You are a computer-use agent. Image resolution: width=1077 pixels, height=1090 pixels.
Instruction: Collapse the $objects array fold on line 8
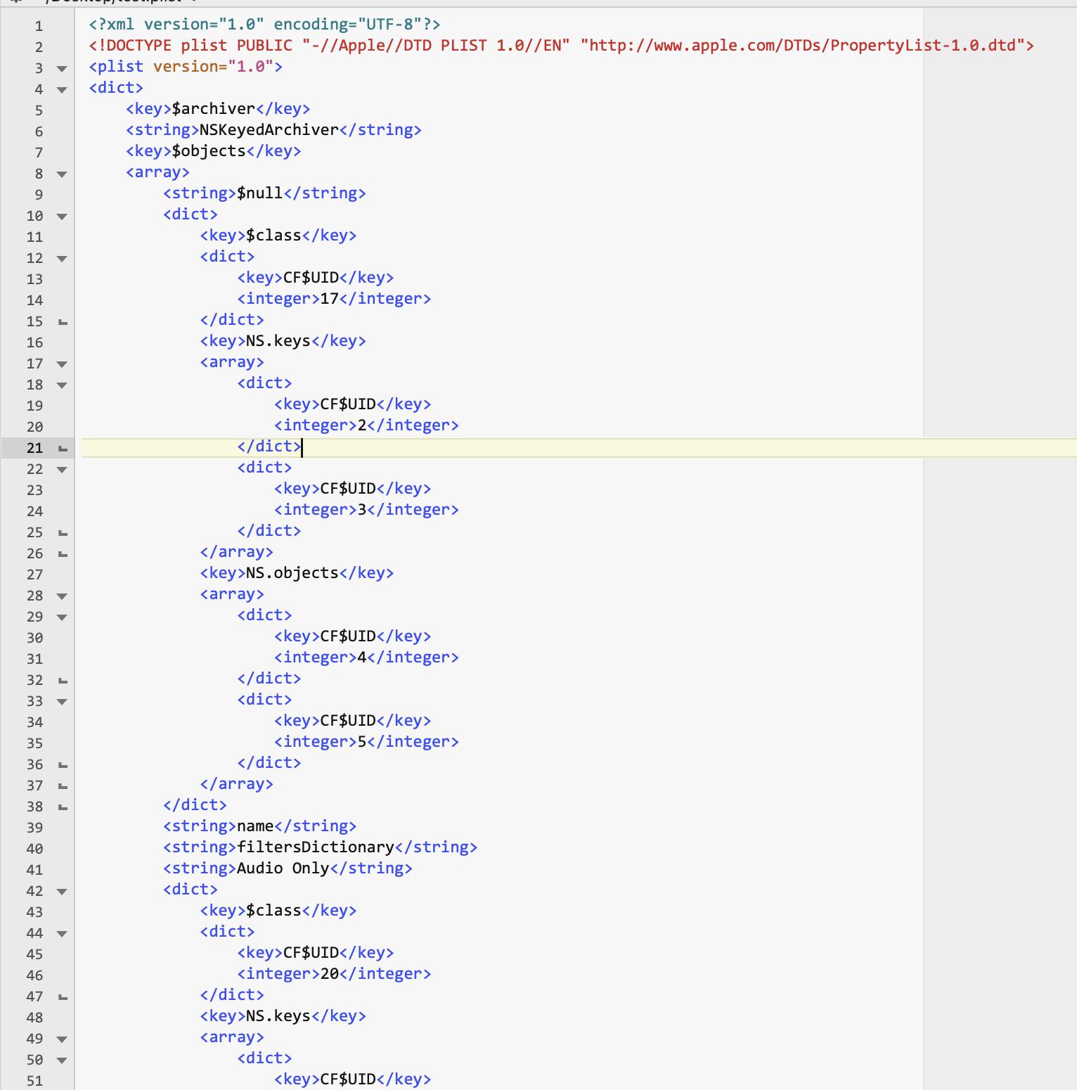61,174
